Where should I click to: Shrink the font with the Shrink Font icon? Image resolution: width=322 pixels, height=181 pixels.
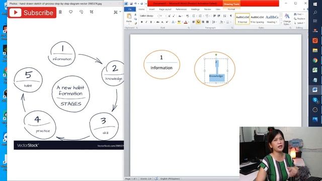[173, 16]
